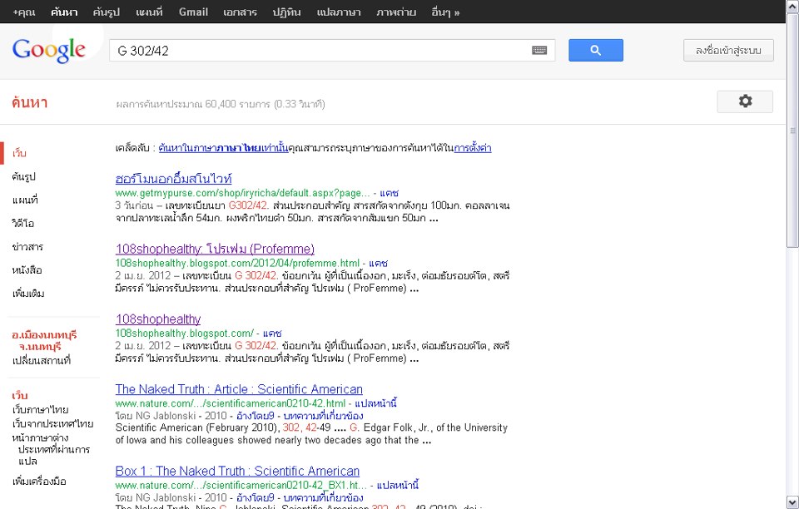Open the on-screen keyboard icon in search box
Viewport: 799px width, 509px height.
[539, 51]
